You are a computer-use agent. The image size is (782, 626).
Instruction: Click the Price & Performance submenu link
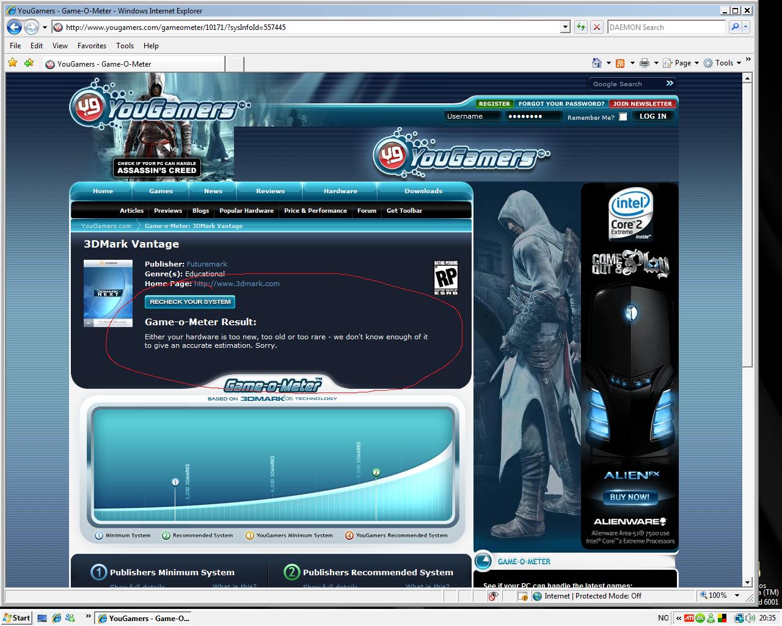[315, 211]
